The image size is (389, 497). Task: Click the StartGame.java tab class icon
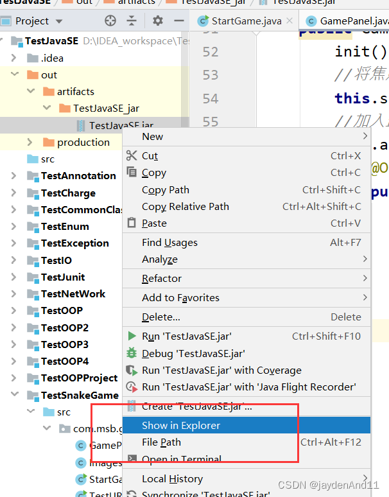203,21
